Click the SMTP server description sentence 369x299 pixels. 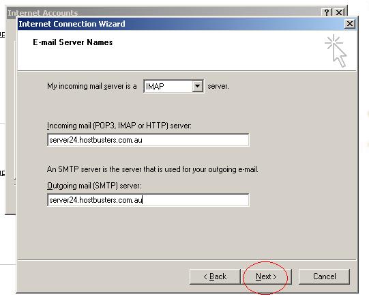(153, 169)
